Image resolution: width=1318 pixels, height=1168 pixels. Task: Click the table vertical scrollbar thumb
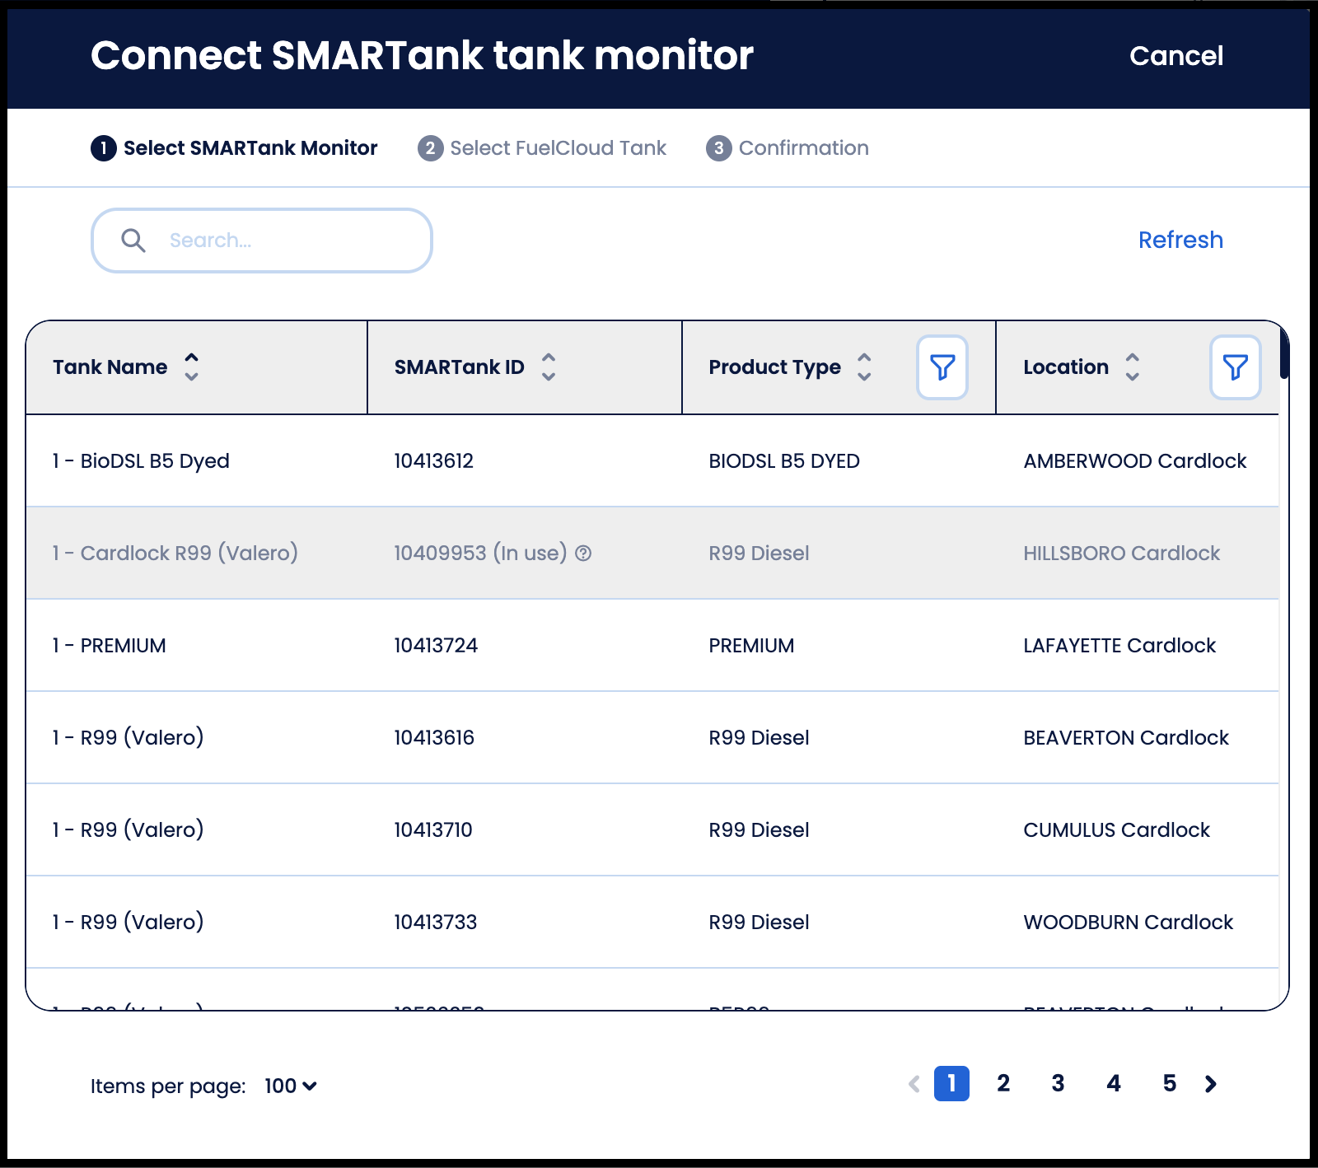[1284, 353]
